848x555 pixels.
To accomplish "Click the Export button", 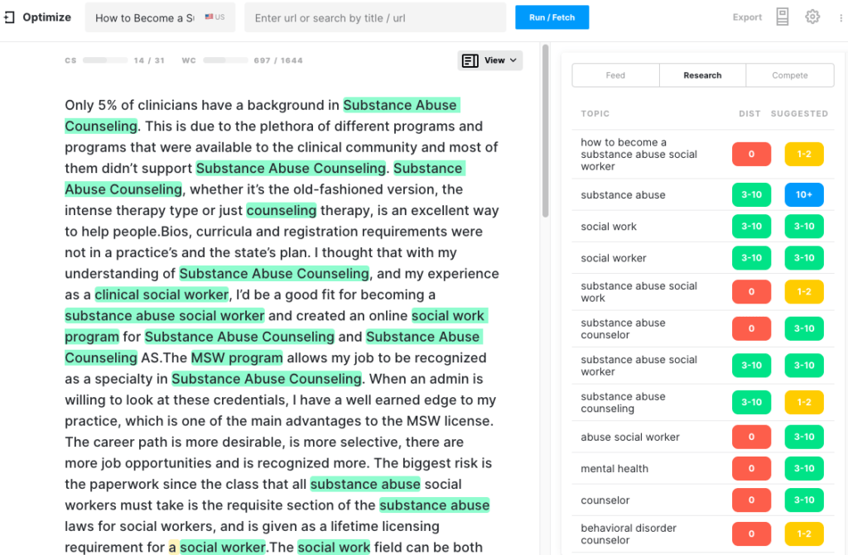I will [747, 17].
